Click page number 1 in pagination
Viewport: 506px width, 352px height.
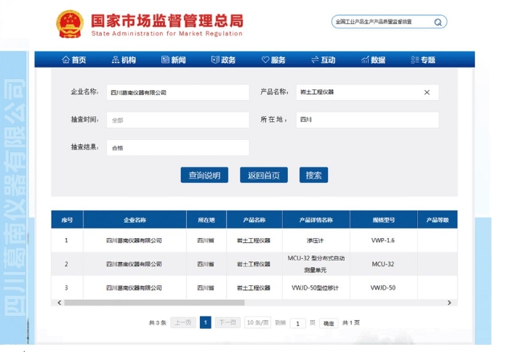(x=206, y=322)
